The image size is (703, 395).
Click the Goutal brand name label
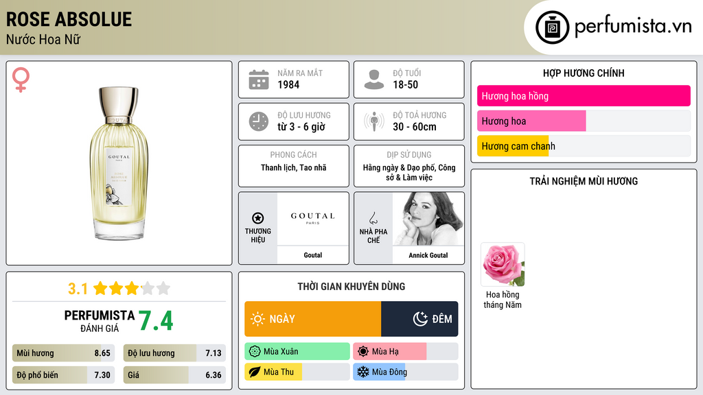pos(313,255)
